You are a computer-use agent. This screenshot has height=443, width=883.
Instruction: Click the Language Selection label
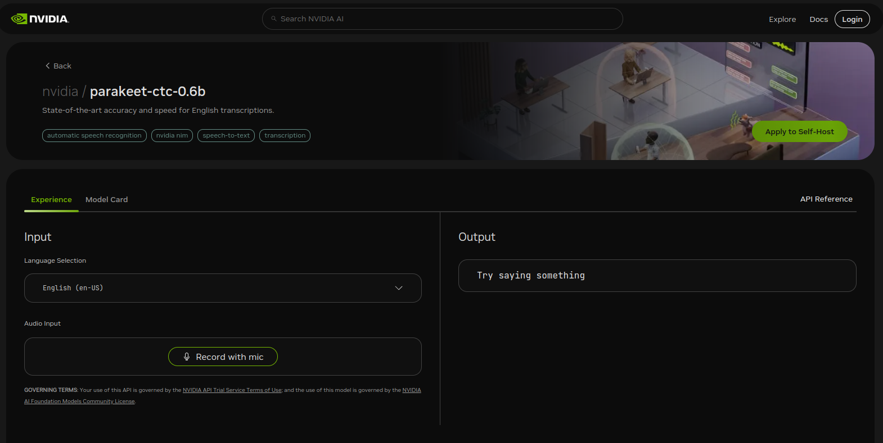click(x=55, y=261)
